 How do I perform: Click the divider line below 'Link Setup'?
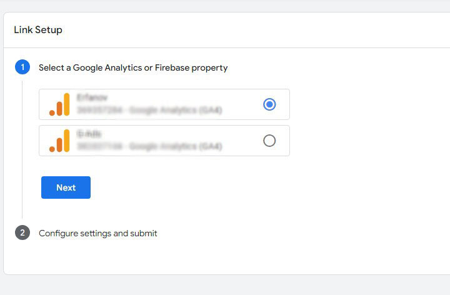(x=227, y=47)
